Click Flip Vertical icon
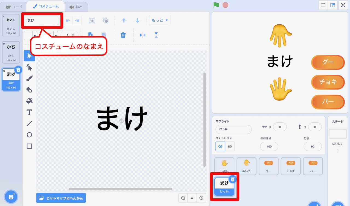Image resolution: width=350 pixels, height=206 pixels. tap(156, 35)
